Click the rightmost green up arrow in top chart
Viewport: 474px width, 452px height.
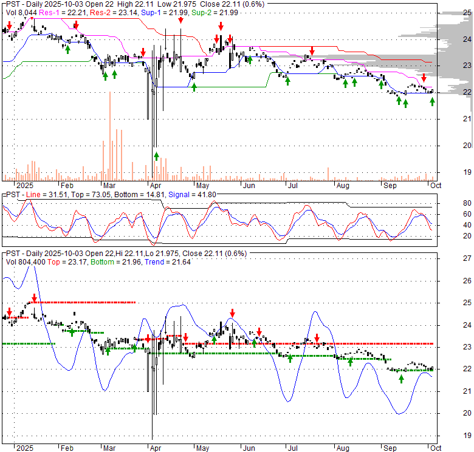click(x=432, y=101)
